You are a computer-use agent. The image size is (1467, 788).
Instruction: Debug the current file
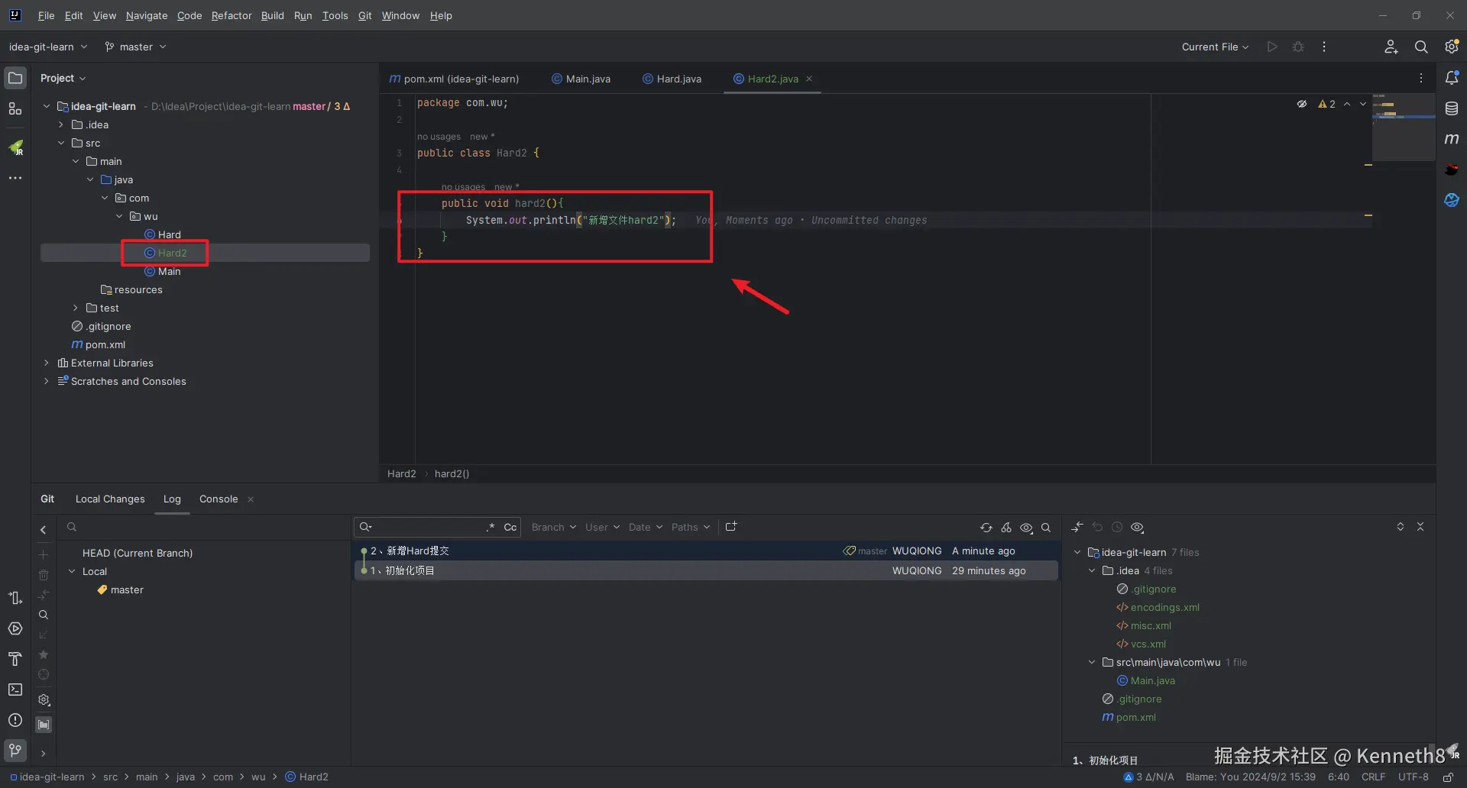tap(1298, 47)
